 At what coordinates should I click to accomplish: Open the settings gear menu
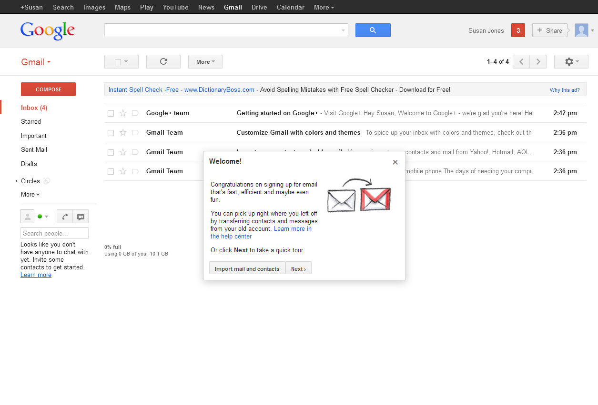tap(571, 62)
